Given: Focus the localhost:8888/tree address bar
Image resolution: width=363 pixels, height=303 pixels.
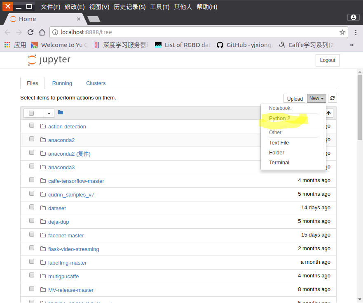Looking at the screenshot, I should (x=199, y=32).
